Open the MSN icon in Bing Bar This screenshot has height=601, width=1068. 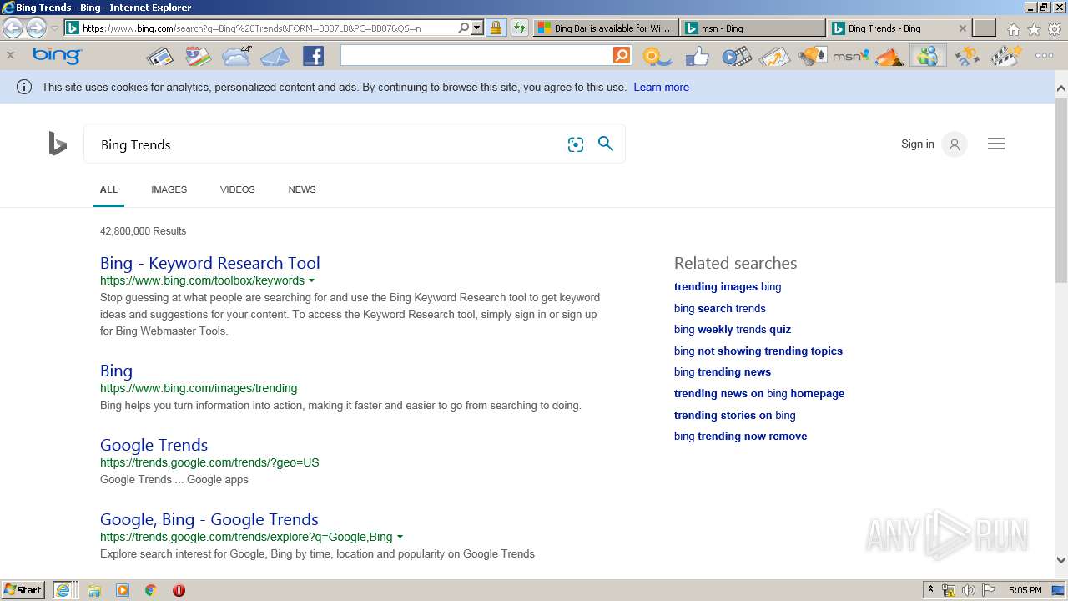point(851,56)
